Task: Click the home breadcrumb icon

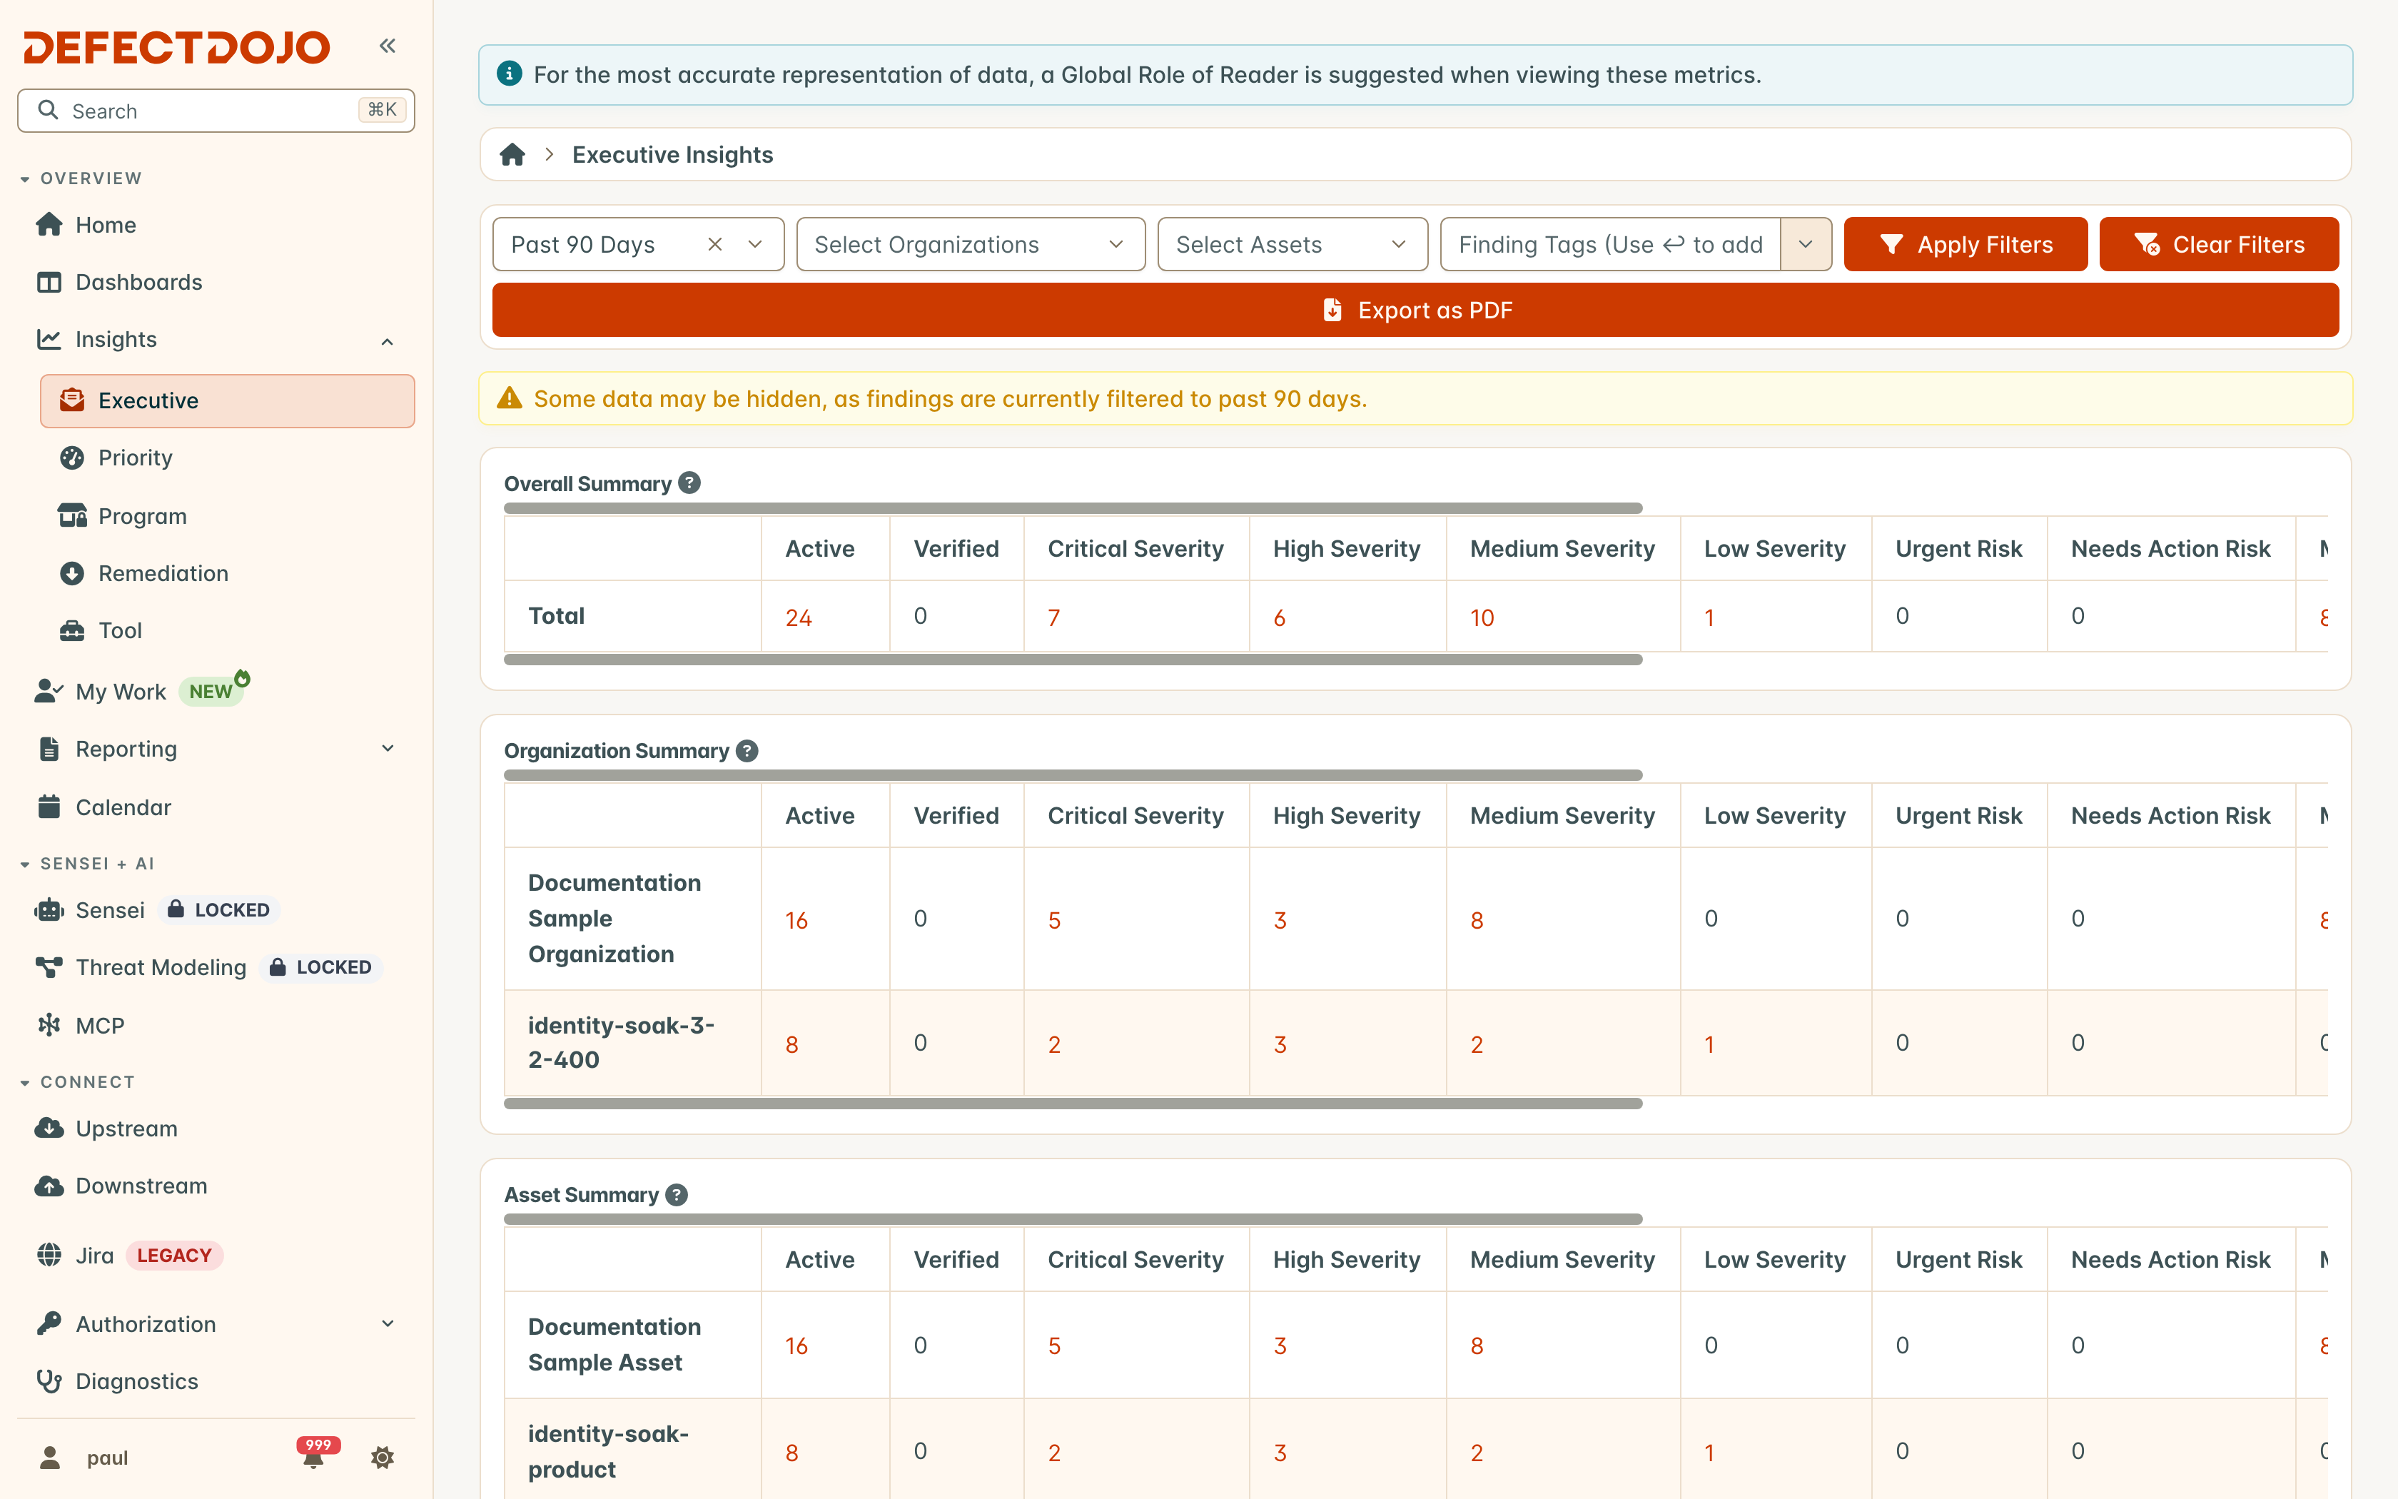Action: coord(512,155)
